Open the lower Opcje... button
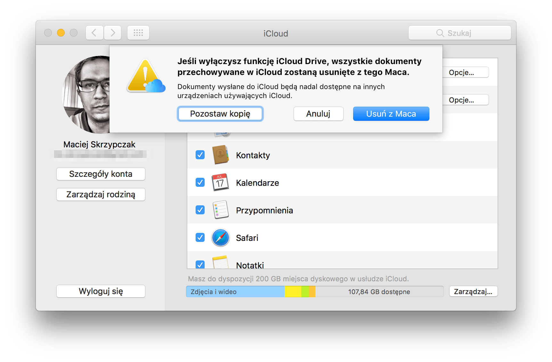This screenshot has width=552, height=362. (466, 100)
